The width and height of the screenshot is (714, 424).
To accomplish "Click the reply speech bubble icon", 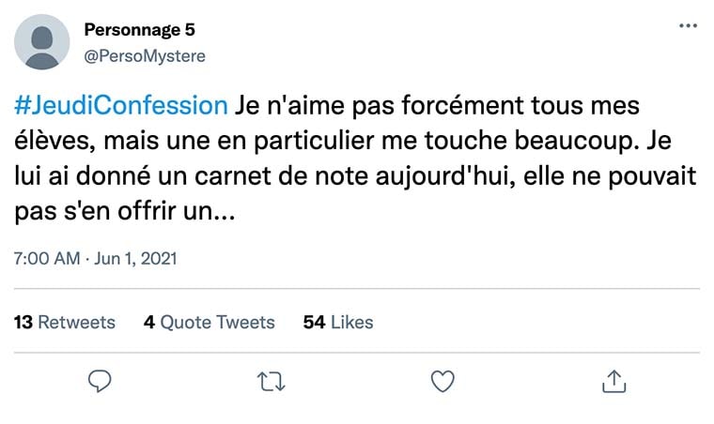I will 100,380.
